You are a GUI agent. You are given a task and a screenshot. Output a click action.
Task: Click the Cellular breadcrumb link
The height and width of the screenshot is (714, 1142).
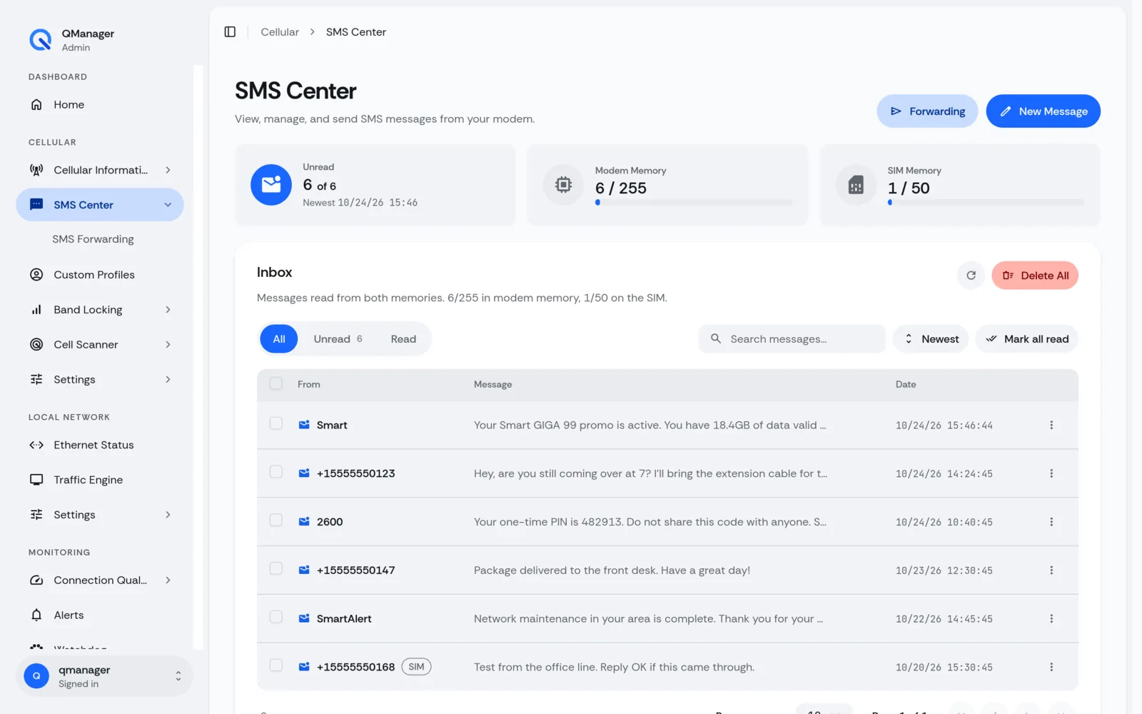280,32
